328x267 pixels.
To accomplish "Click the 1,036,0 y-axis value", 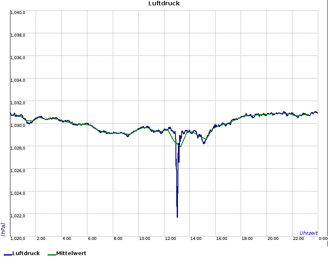I will [18, 58].
